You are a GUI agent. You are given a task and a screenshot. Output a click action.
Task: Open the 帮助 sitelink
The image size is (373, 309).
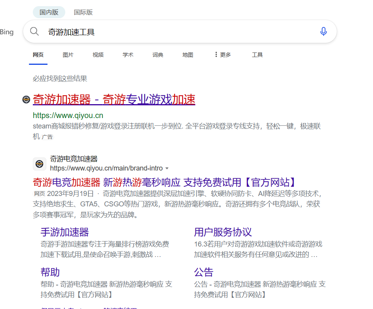pyautogui.click(x=50, y=272)
